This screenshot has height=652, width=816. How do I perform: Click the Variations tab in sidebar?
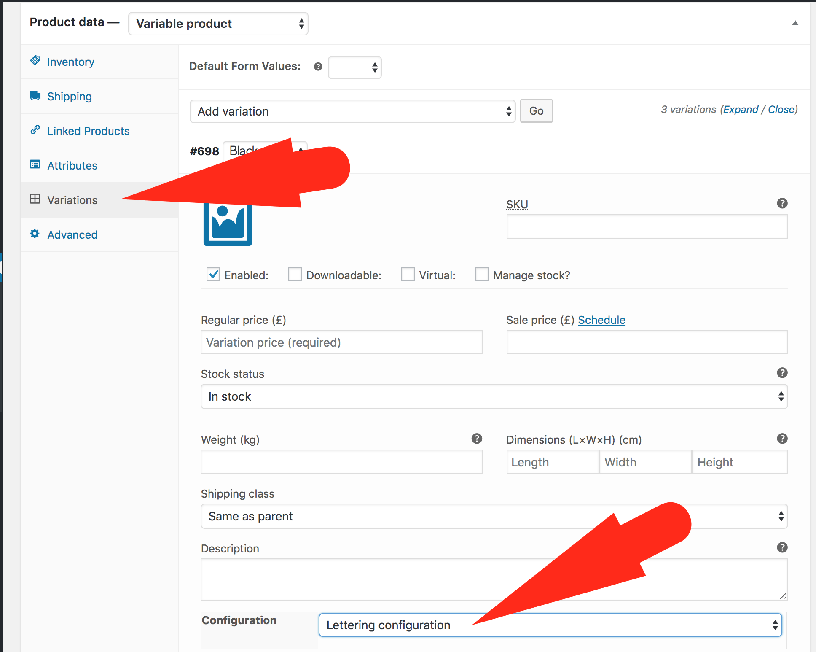(x=70, y=199)
